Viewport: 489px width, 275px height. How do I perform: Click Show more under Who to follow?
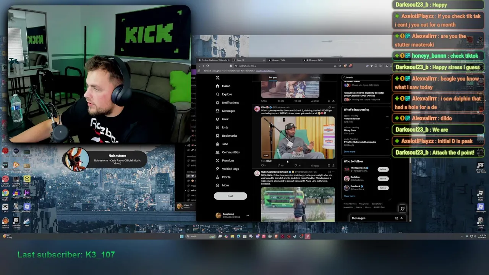click(x=349, y=196)
